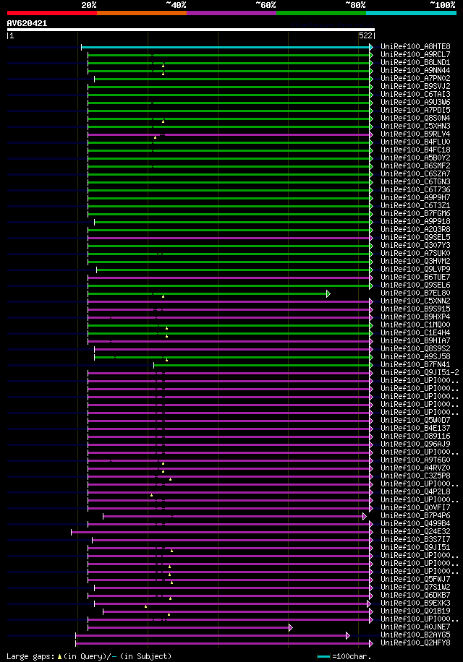Image resolution: width=463 pixels, height=662 pixels.
Task: Select the UniRef100_A9NN44 label
Action: (415, 71)
